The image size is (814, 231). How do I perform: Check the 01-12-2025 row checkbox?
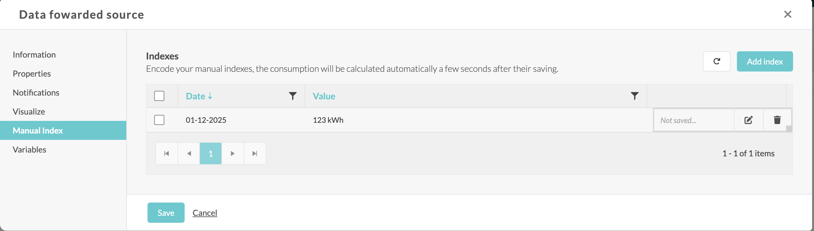tap(159, 120)
